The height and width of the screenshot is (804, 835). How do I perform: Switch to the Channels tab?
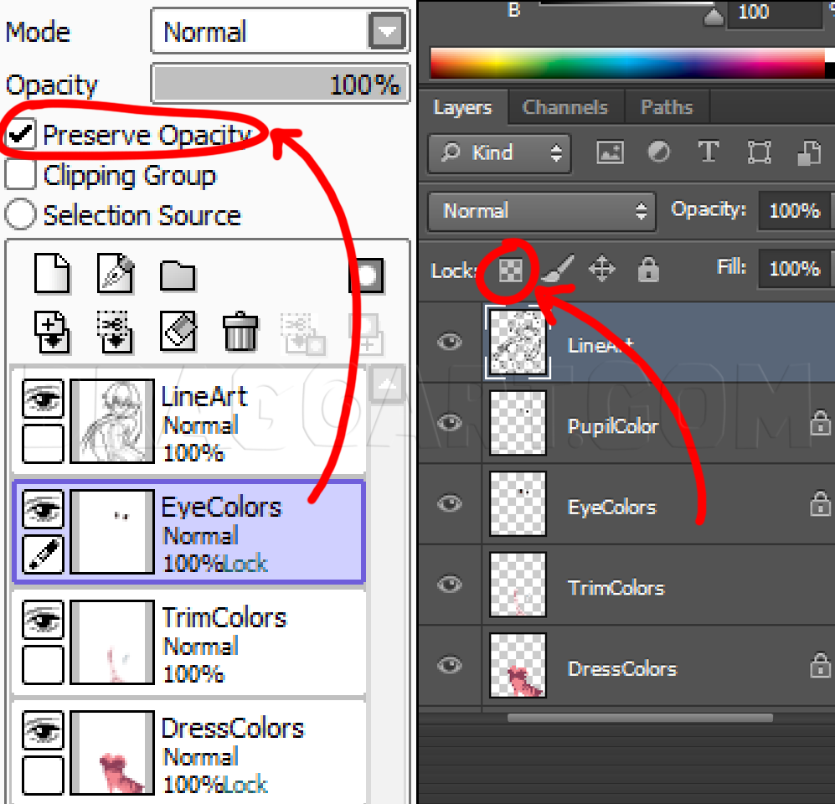point(564,107)
